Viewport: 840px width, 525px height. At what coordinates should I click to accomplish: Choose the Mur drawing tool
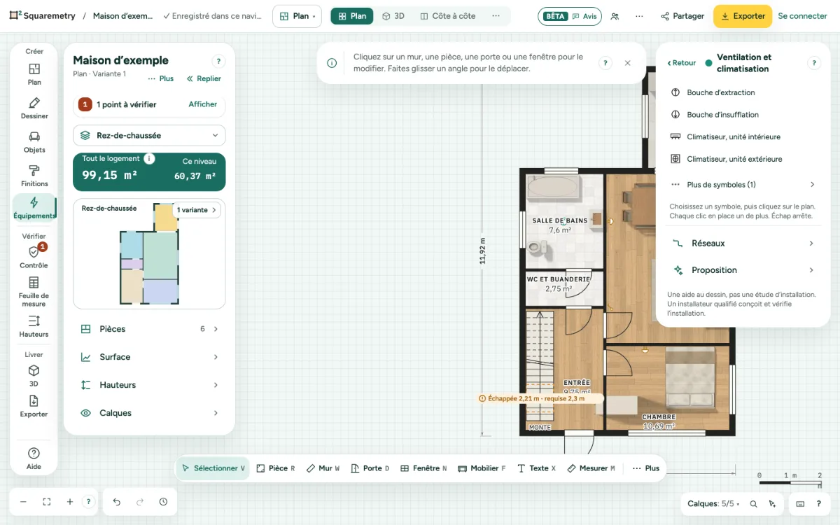(323, 468)
